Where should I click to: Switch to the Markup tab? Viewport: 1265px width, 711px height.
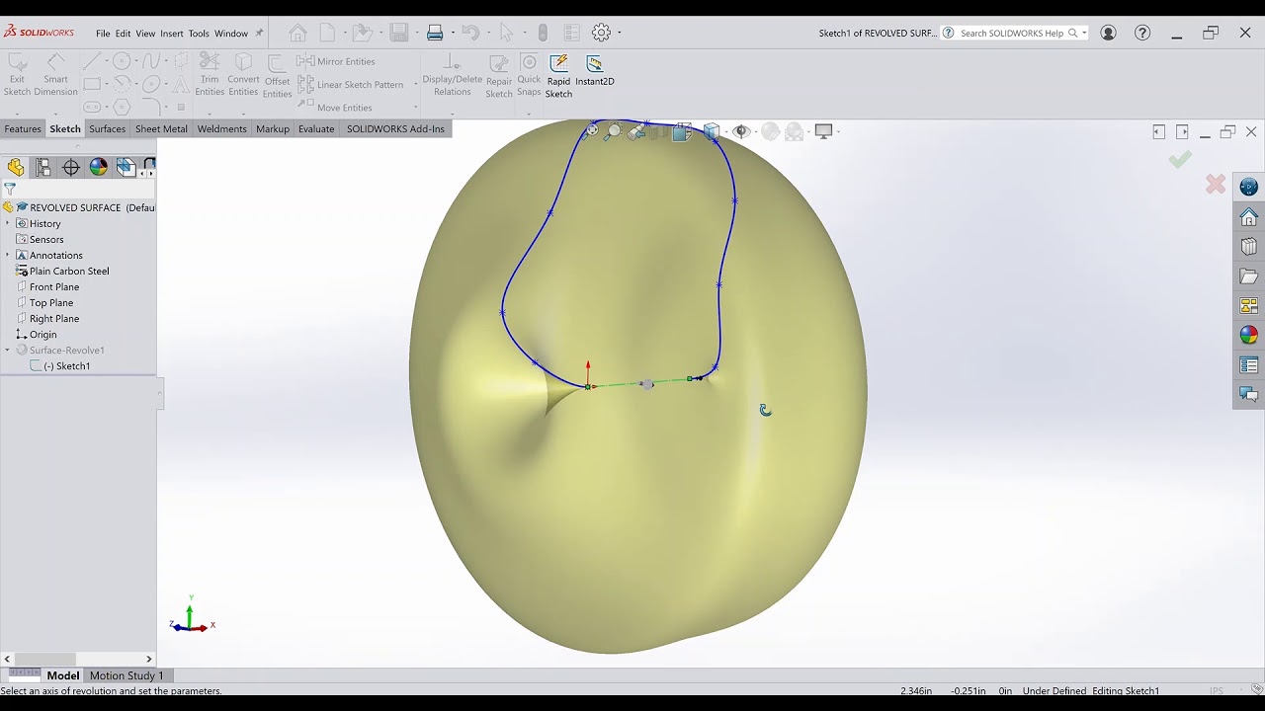click(x=273, y=128)
